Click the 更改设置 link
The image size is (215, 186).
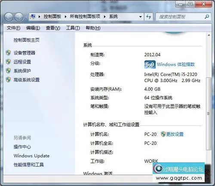click(x=175, y=134)
